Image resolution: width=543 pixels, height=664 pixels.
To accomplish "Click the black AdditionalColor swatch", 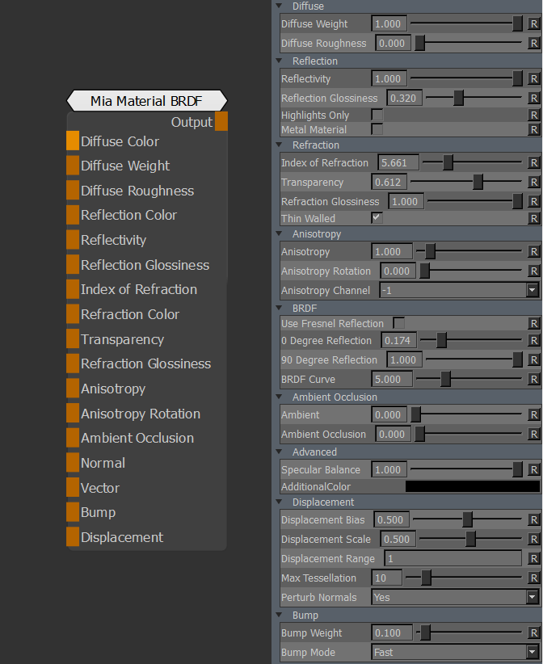I will coord(472,487).
